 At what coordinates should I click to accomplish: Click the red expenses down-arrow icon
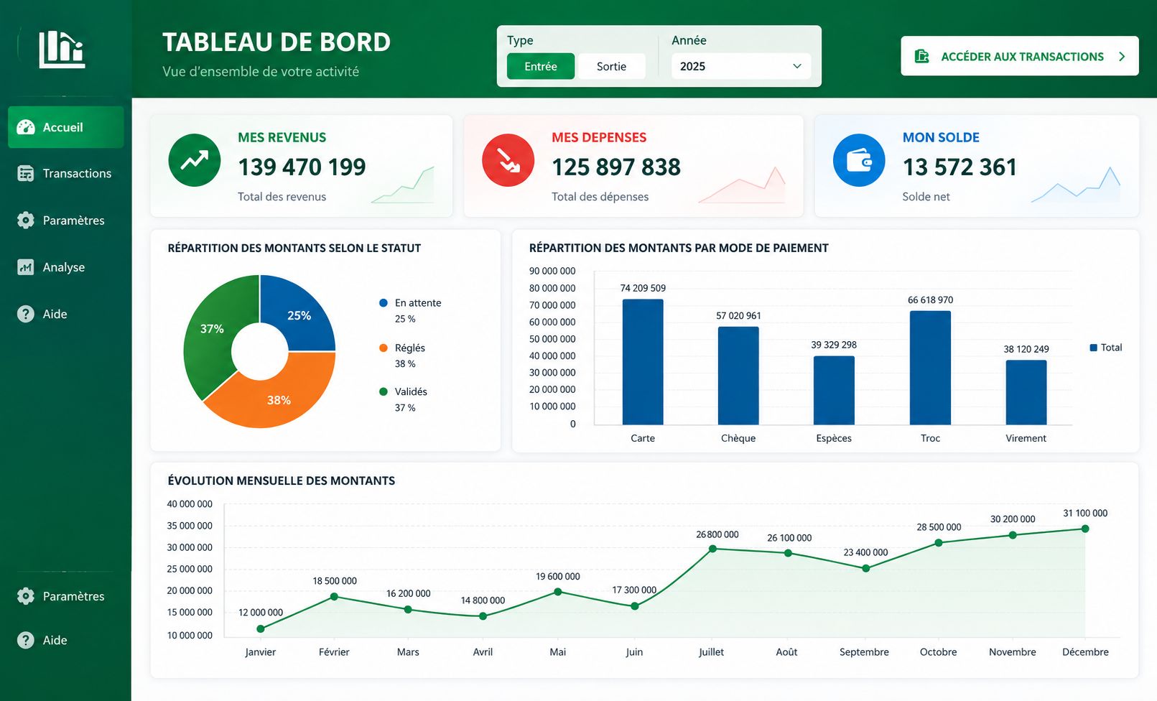(x=508, y=160)
